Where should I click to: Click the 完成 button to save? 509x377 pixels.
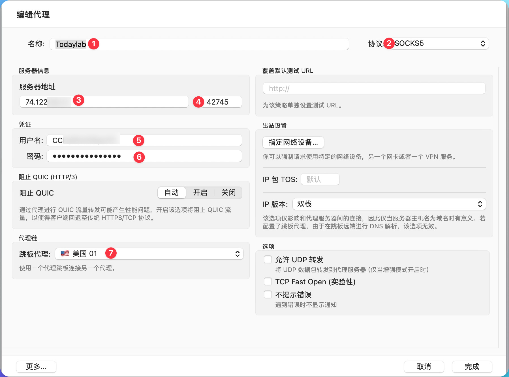tap(472, 367)
